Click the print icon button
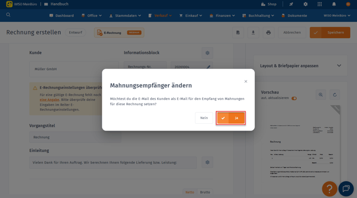Image resolution: width=357 pixels, height=198 pixels. (x=269, y=33)
